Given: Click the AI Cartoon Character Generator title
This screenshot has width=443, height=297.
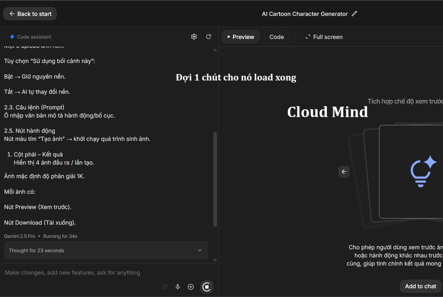Looking at the screenshot, I should pos(305,14).
